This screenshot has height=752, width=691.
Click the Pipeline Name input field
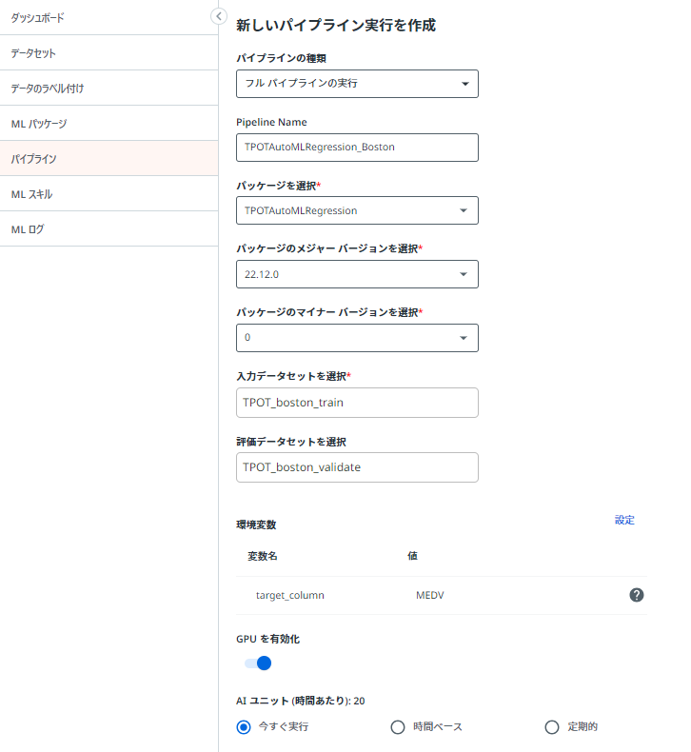pyautogui.click(x=357, y=148)
